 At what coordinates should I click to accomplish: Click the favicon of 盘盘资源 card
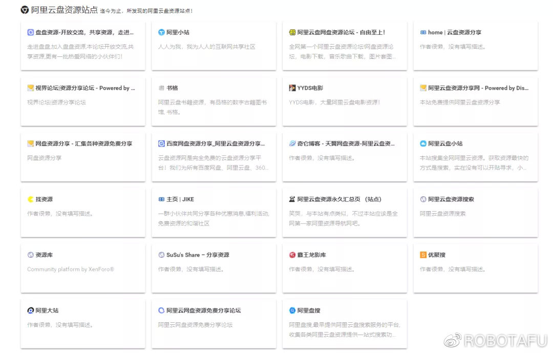click(31, 32)
